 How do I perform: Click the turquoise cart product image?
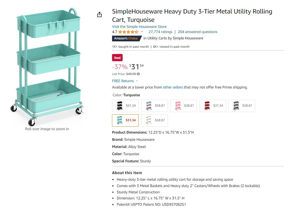coord(47,66)
